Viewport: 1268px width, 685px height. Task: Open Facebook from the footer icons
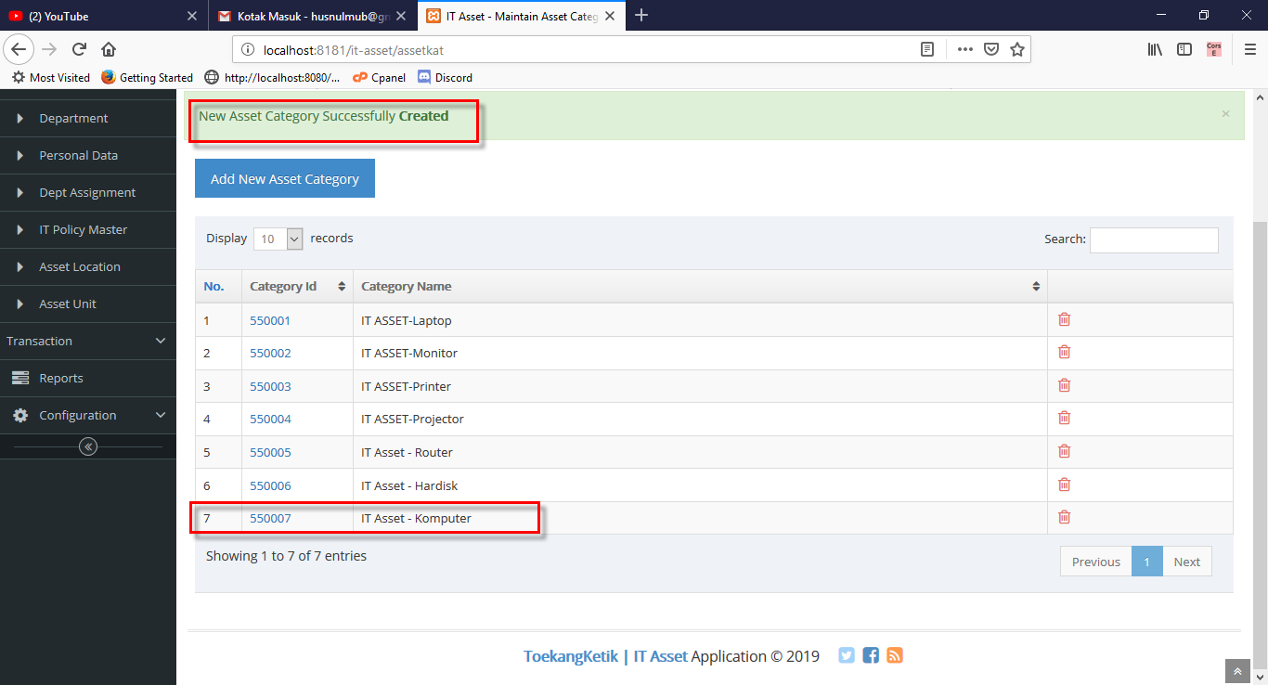click(x=870, y=654)
